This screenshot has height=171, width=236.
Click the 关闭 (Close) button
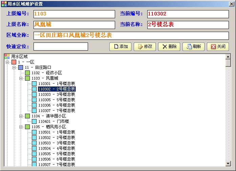pyautogui.click(x=218, y=47)
